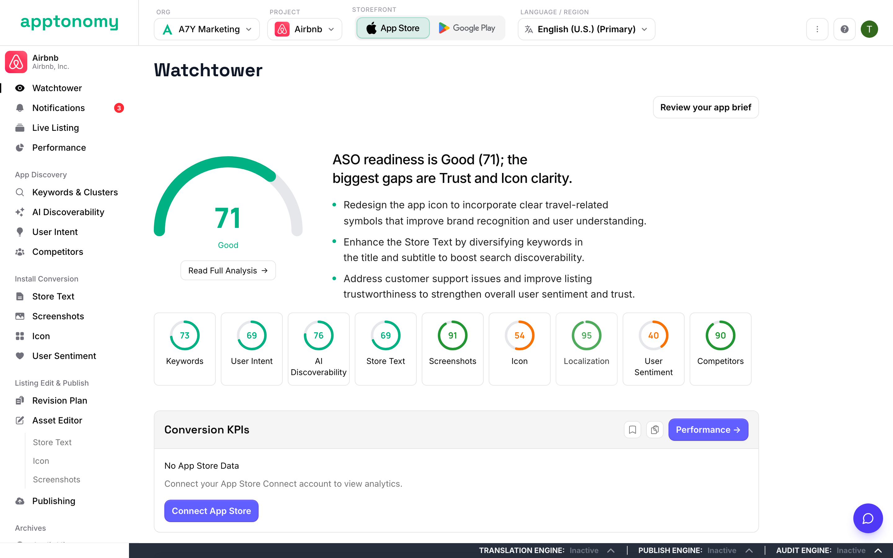
Task: Open the Competitors score card 90
Action: tap(721, 349)
